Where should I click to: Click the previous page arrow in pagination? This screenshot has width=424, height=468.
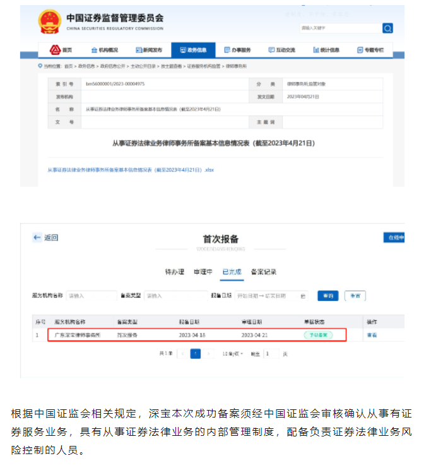[182, 354]
